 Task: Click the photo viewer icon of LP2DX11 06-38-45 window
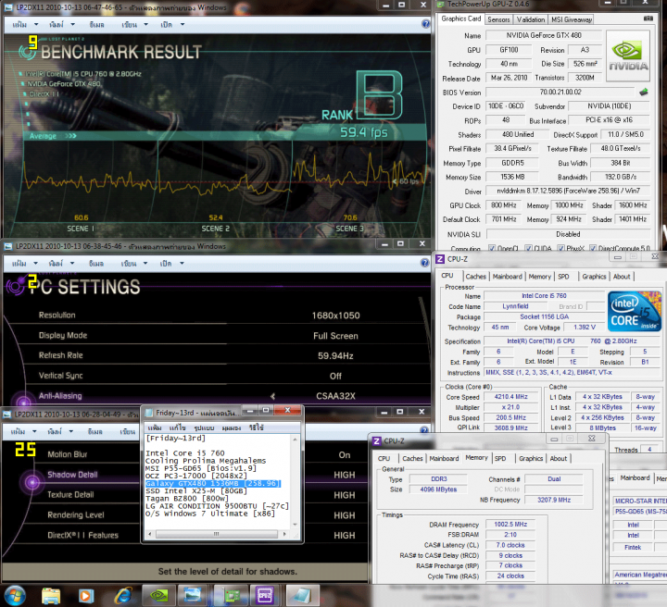(x=8, y=246)
